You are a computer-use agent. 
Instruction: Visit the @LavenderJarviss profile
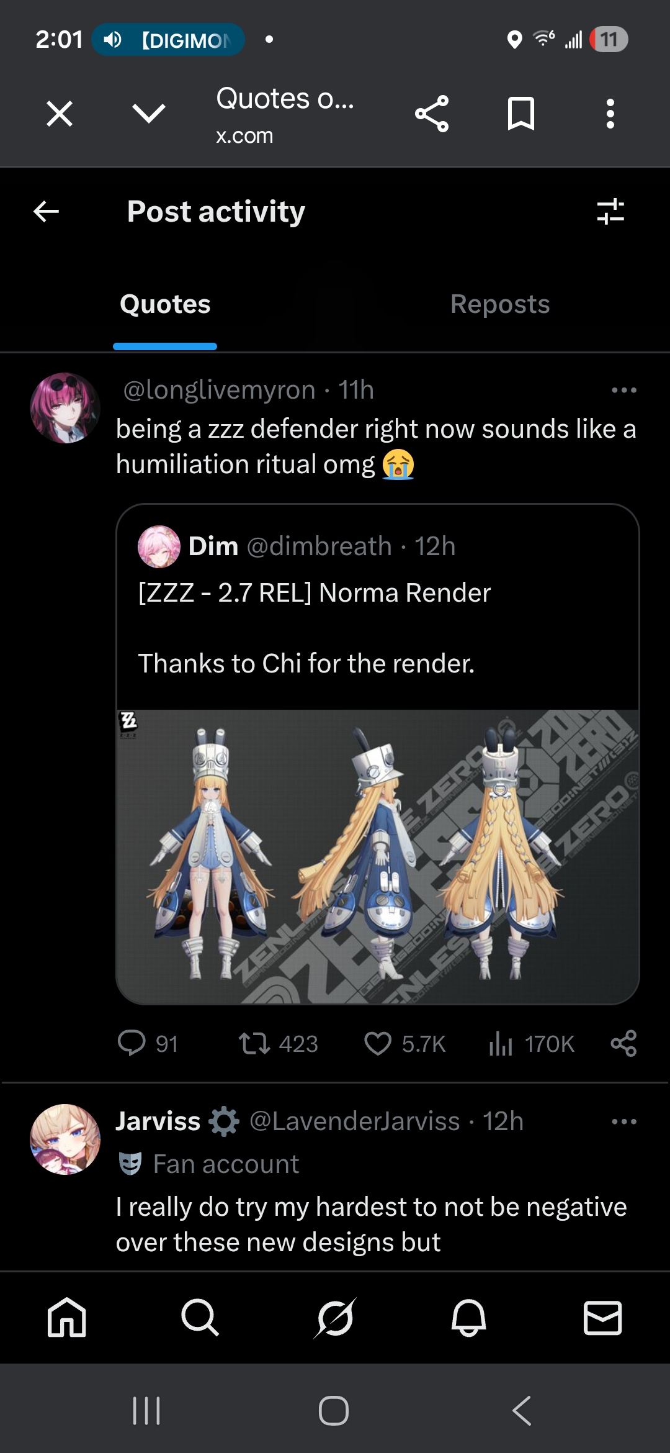pos(355,1121)
